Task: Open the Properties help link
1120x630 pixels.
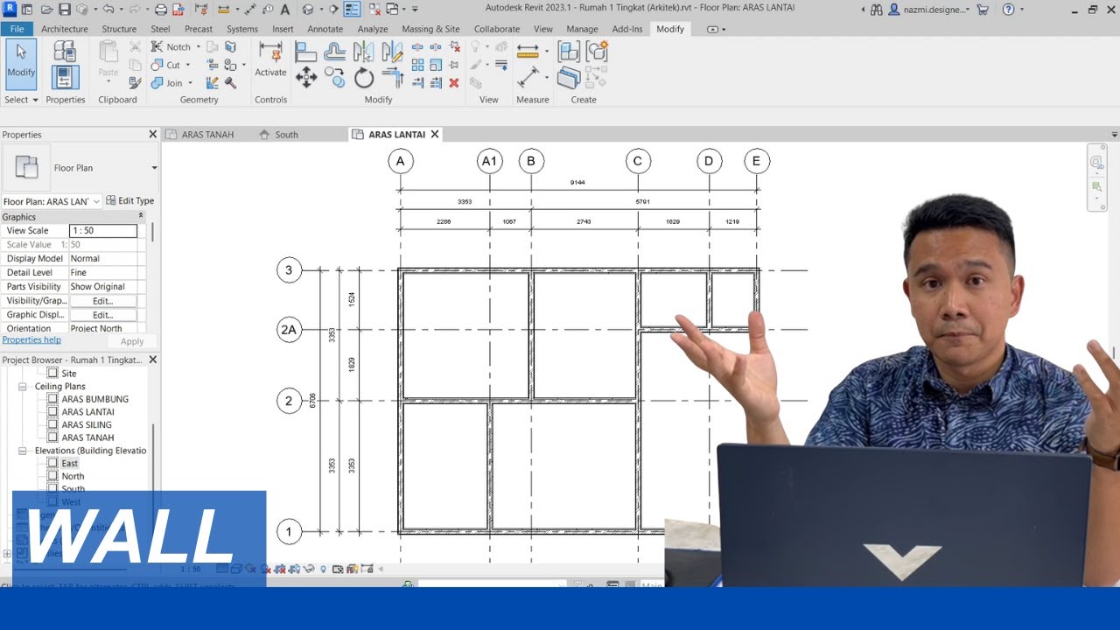Action: pyautogui.click(x=31, y=339)
